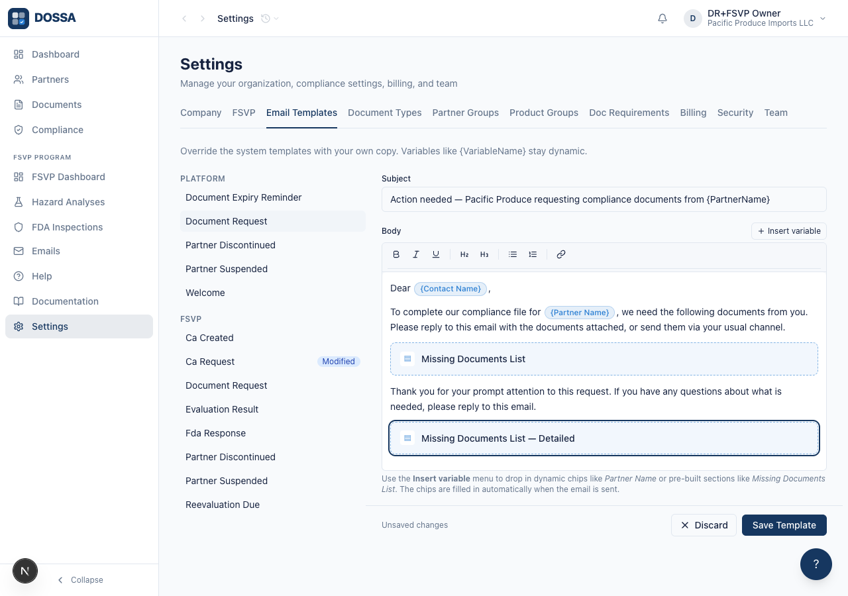Add a hyperlink via link icon

point(561,254)
